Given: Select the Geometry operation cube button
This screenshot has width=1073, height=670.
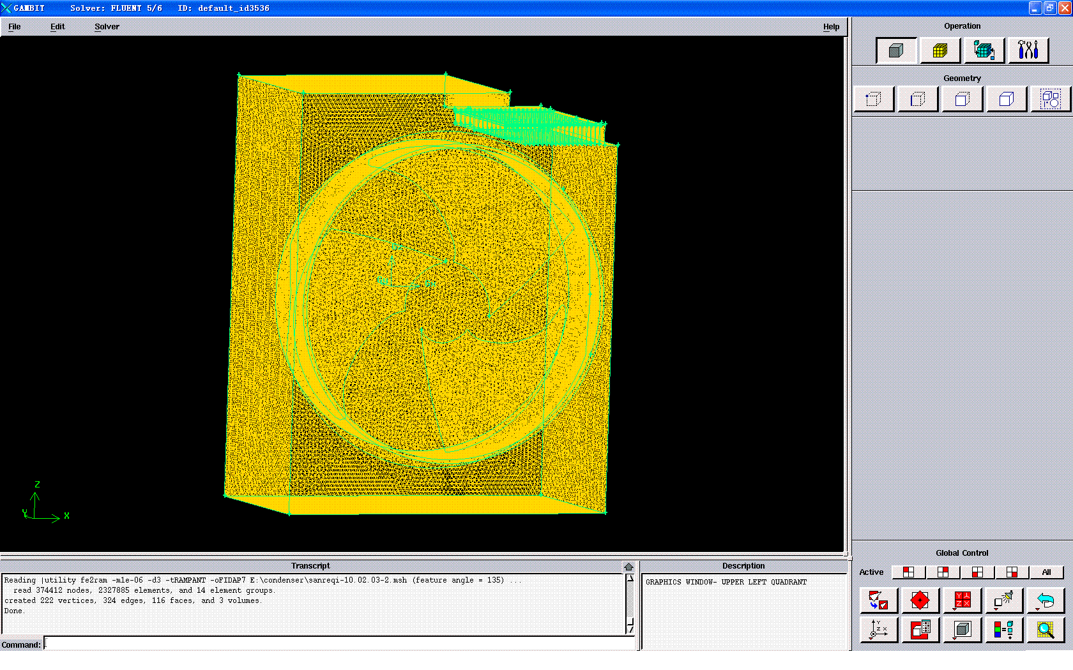Looking at the screenshot, I should pyautogui.click(x=896, y=51).
